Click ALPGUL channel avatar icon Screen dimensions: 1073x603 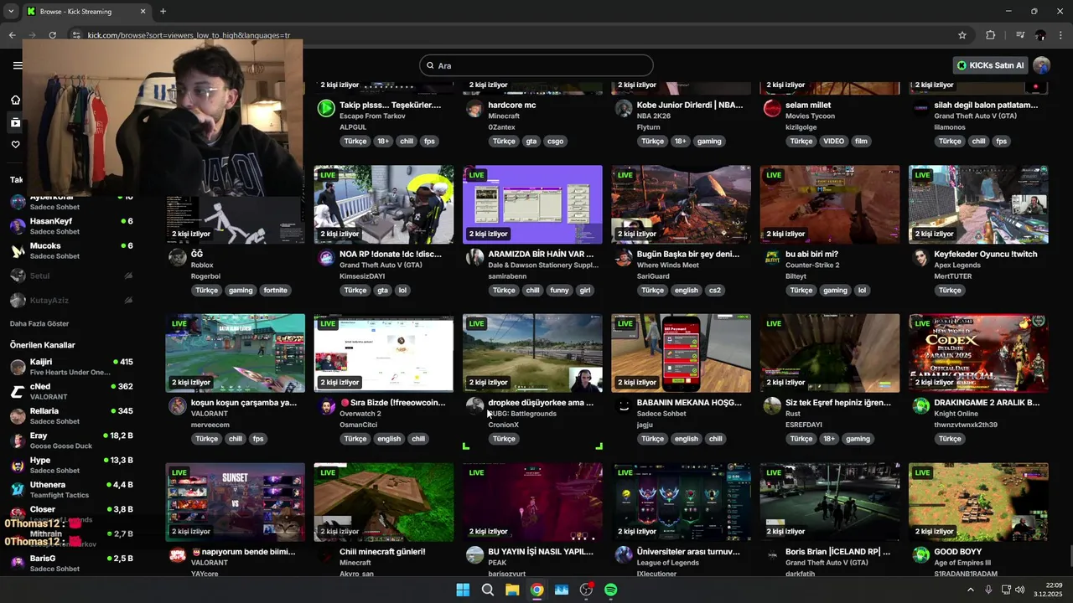[326, 109]
